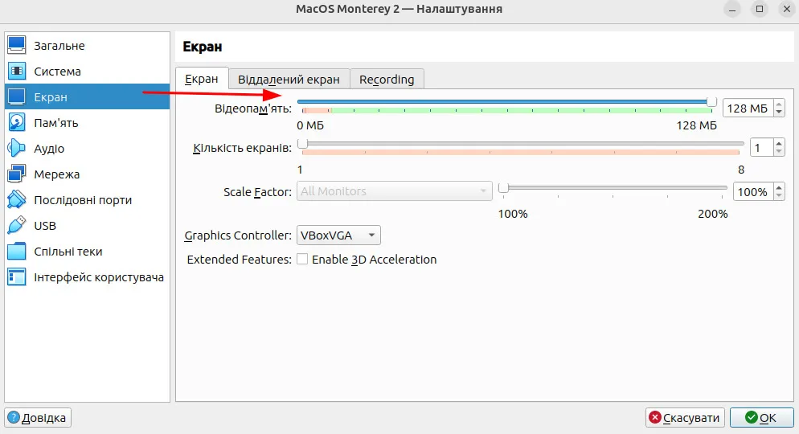This screenshot has width=799, height=434.
Task: Click the Спільні теки label
Action: (68, 252)
